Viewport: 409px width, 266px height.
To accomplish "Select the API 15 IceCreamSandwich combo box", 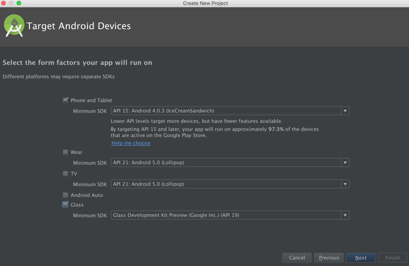I will [230, 111].
